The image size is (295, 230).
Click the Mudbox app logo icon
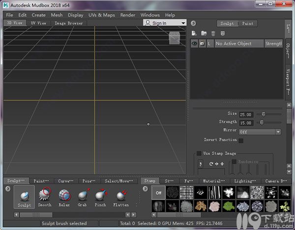6,5
